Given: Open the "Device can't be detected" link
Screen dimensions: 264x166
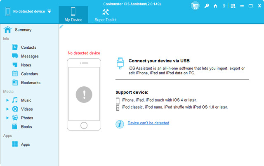Looking at the screenshot, I should tap(148, 123).
